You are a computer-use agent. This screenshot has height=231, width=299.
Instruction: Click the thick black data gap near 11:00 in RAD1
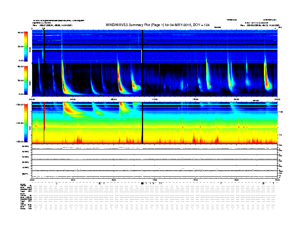[142, 80]
